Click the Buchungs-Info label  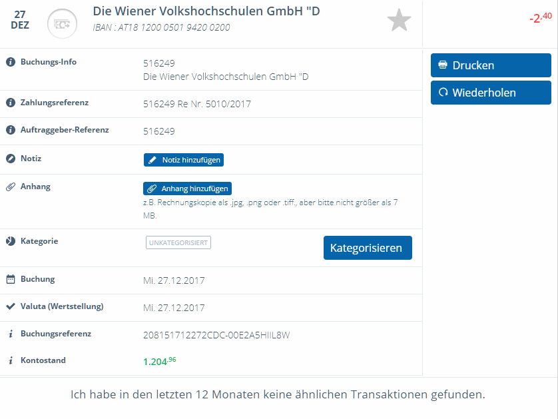(49, 62)
